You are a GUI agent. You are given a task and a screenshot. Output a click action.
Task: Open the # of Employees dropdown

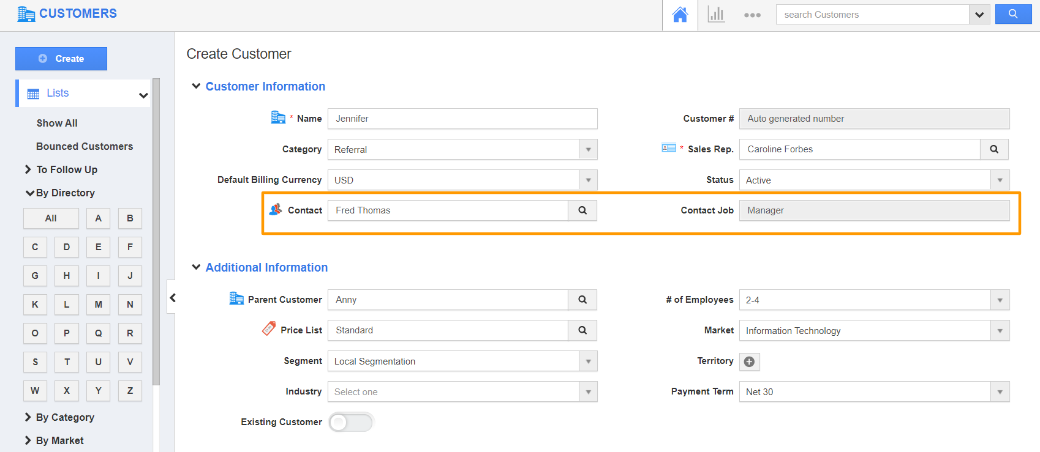pyautogui.click(x=874, y=300)
